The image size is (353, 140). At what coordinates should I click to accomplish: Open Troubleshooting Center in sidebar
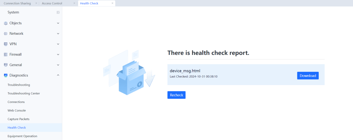coord(24,94)
